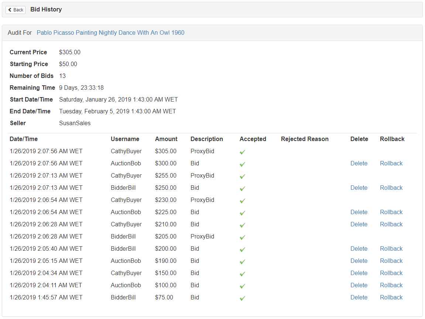Screen dimensions: 425x319
Task: Rollback to BidderBill's $250.00 bid
Action: click(x=391, y=188)
